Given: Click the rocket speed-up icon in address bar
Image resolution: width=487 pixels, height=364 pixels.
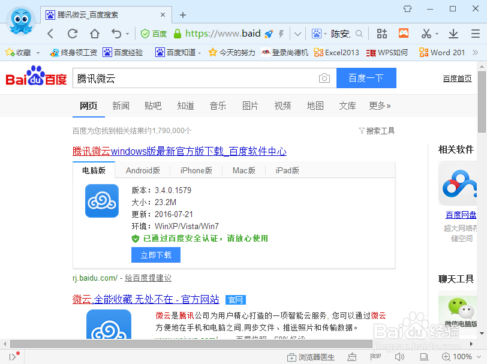Looking at the screenshot, I should coord(269,34).
